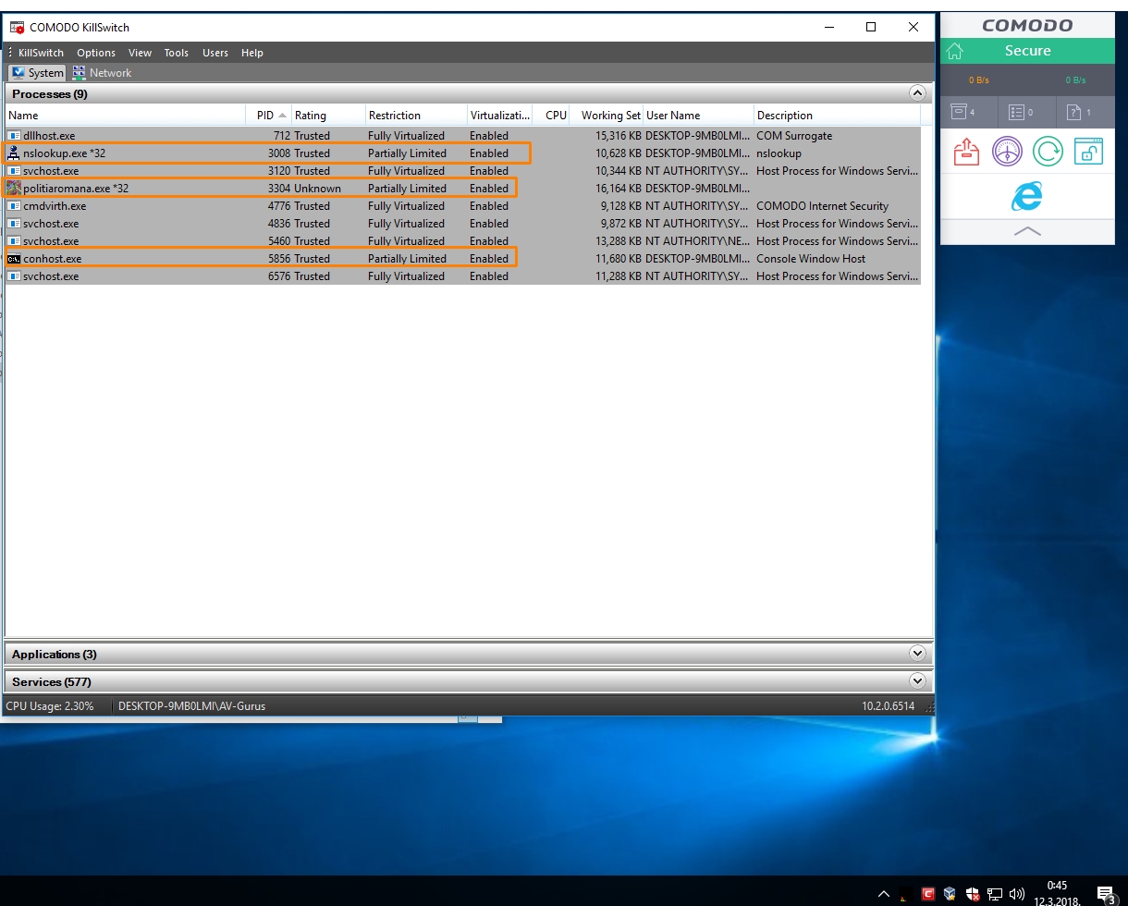Click the red unblock applications icon

966,152
